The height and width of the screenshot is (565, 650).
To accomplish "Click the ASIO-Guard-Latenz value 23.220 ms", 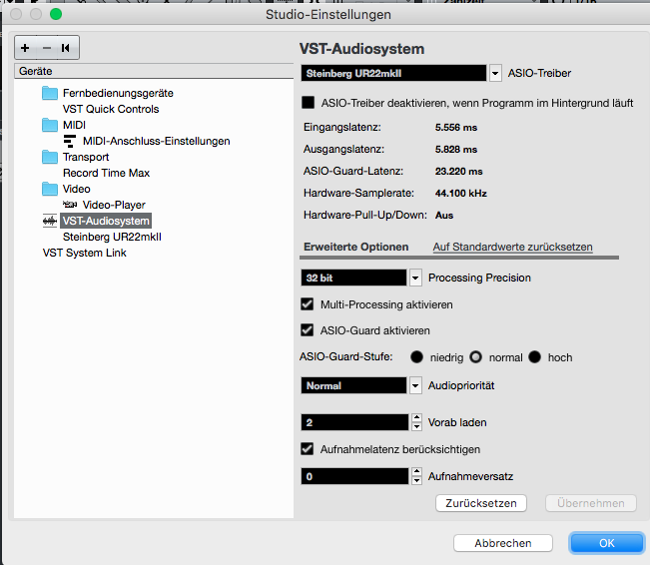I will [x=459, y=172].
